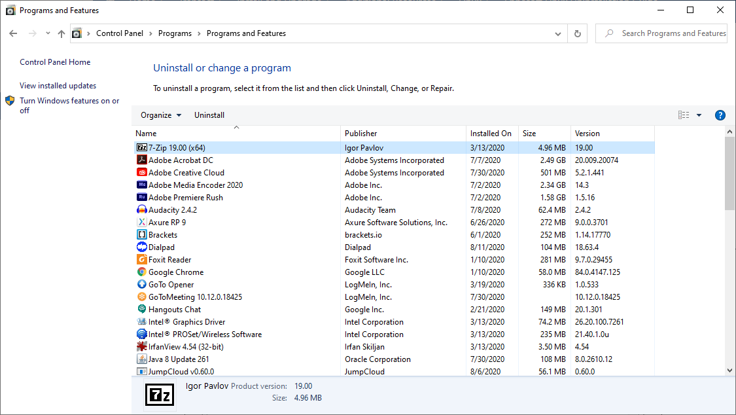Go back with the back arrow
736x415 pixels.
click(x=13, y=33)
